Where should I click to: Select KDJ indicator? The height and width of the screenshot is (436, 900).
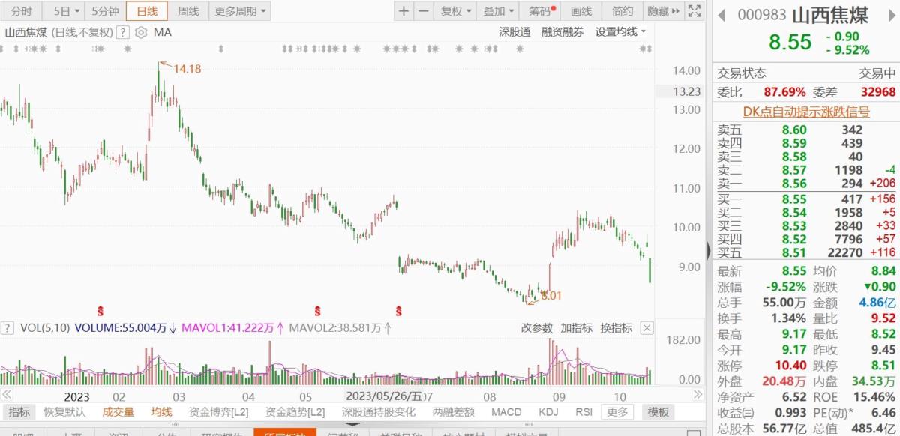click(548, 411)
